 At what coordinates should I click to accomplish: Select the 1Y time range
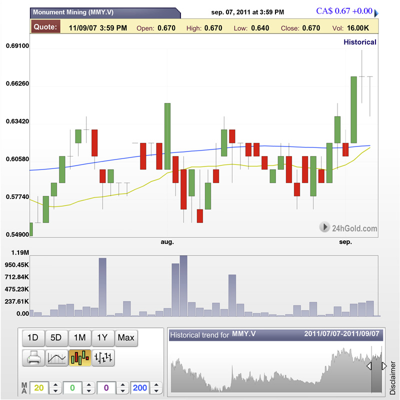(x=103, y=338)
